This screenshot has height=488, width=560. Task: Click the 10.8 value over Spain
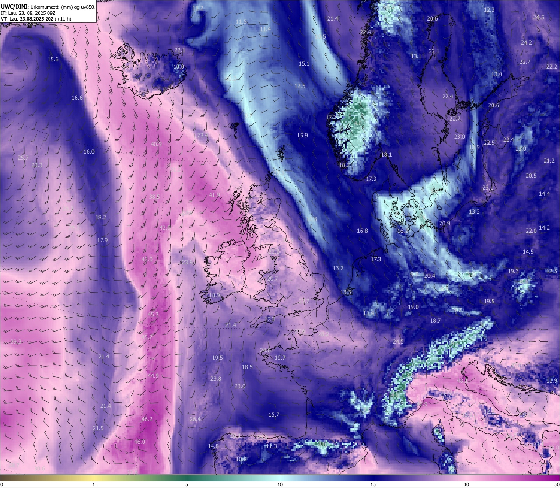click(241, 459)
